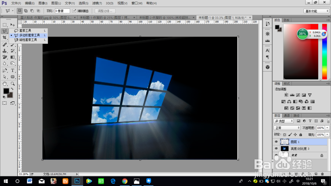Toggle type layer filter icon

pos(310,121)
